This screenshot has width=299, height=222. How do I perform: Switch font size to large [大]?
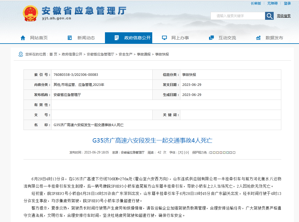coord(180,152)
